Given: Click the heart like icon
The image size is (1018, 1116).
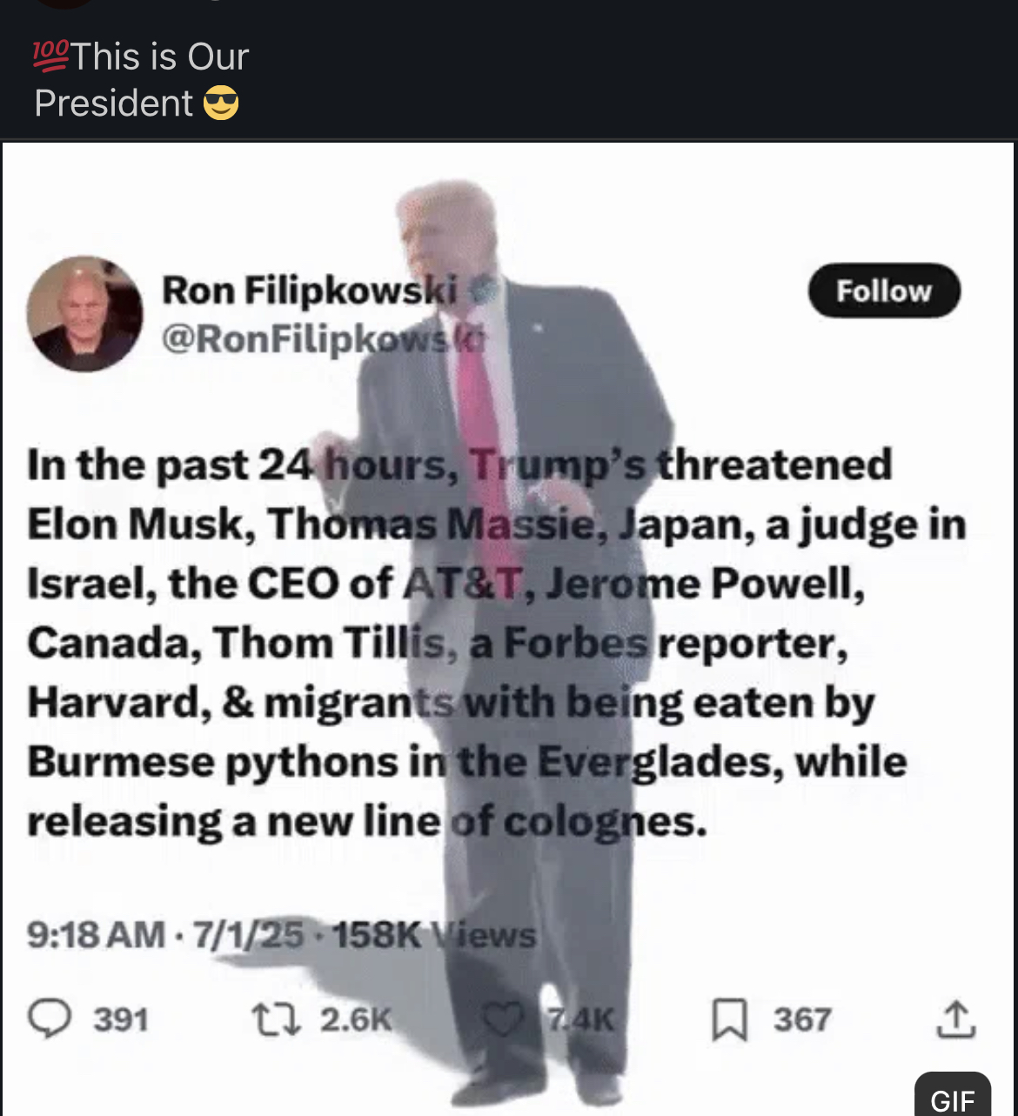Looking at the screenshot, I should click(x=504, y=1019).
